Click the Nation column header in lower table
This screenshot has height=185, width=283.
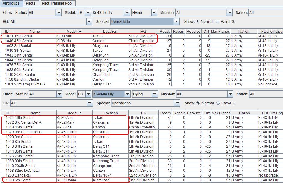point(245,113)
